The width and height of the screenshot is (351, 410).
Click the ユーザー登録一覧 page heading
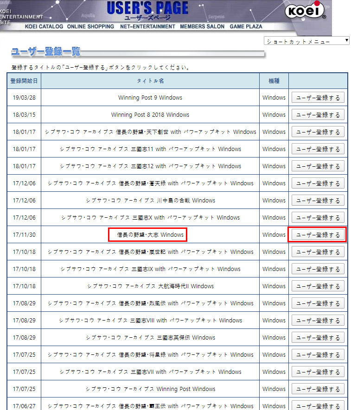tap(46, 51)
